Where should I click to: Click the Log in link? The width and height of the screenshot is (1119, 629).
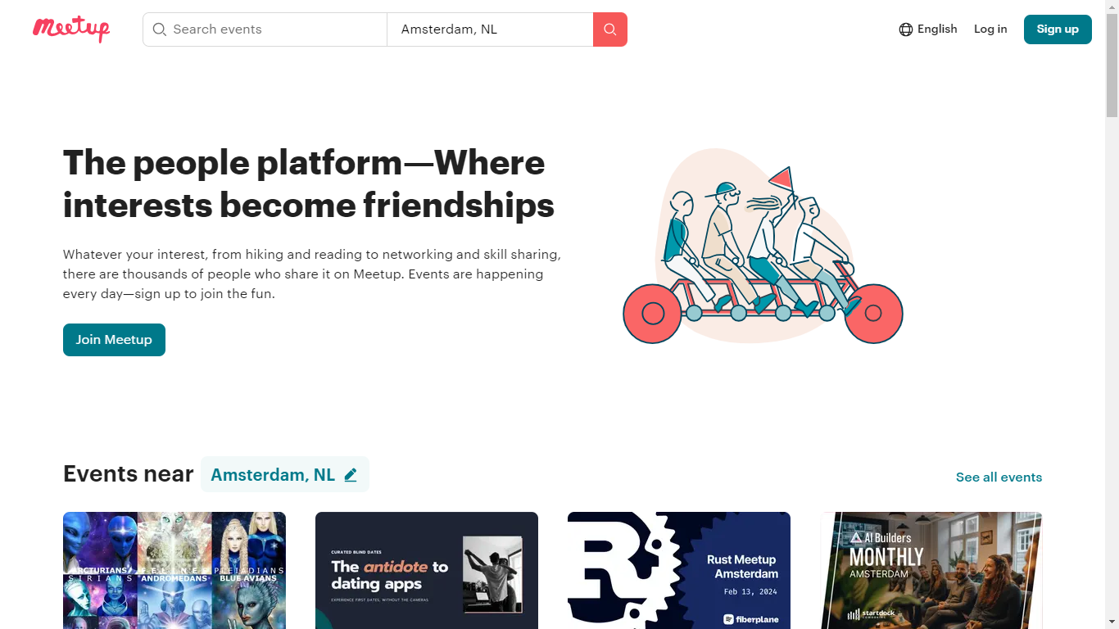[x=990, y=29]
